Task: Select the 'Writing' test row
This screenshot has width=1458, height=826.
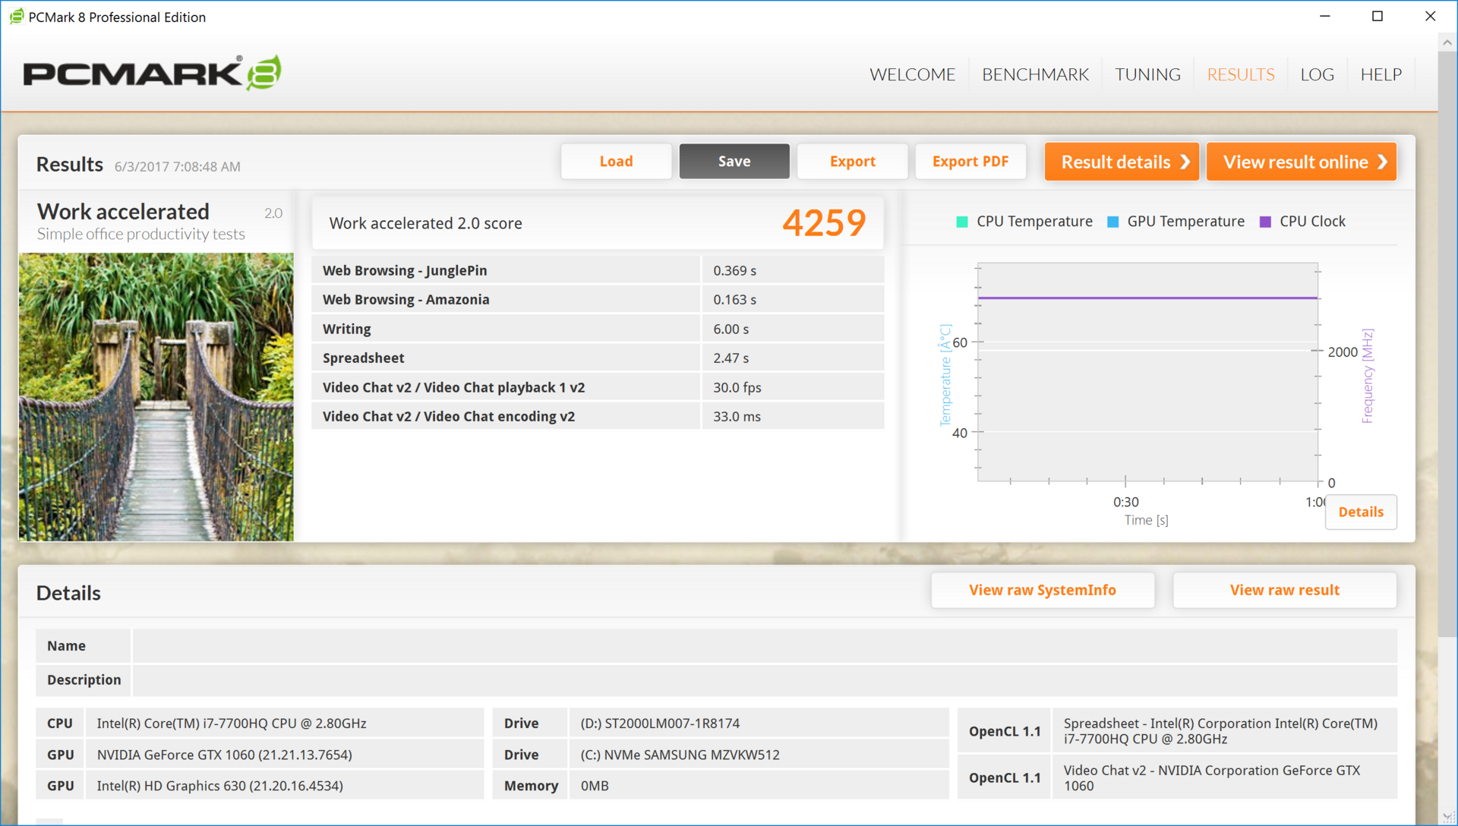Action: coord(598,329)
